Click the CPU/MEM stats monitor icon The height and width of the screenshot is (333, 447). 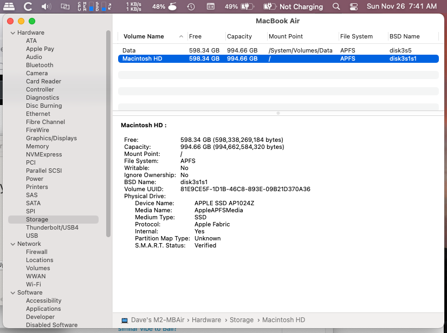pyautogui.click(x=94, y=6)
